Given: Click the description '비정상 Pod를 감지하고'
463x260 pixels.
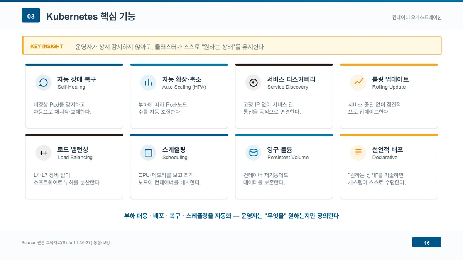Looking at the screenshot, I should point(59,104).
